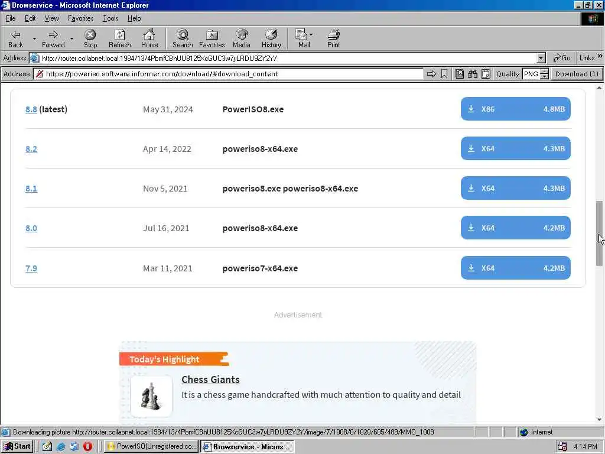Image resolution: width=605 pixels, height=454 pixels.
Task: Decrease Quality stepper value
Action: tap(544, 76)
